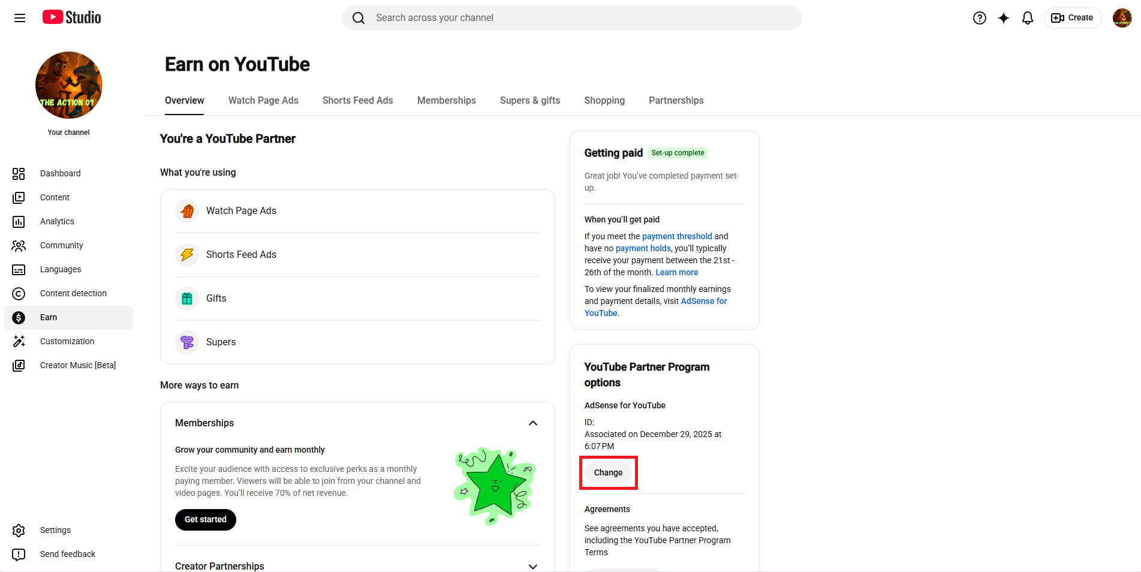The image size is (1141, 572).
Task: Click the Customization magic wand icon
Action: 19,341
